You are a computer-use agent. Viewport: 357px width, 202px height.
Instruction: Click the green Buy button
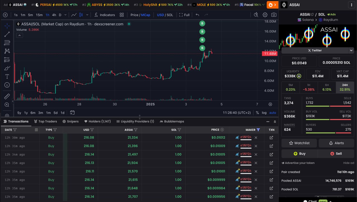(x=300, y=153)
